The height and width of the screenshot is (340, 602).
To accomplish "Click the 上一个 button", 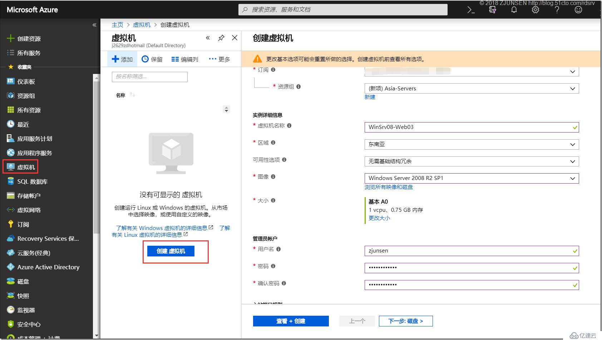I will click(357, 321).
